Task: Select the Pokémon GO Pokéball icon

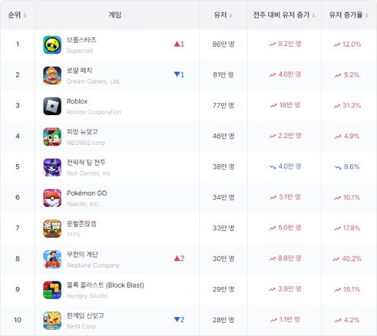Action: pyautogui.click(x=52, y=198)
